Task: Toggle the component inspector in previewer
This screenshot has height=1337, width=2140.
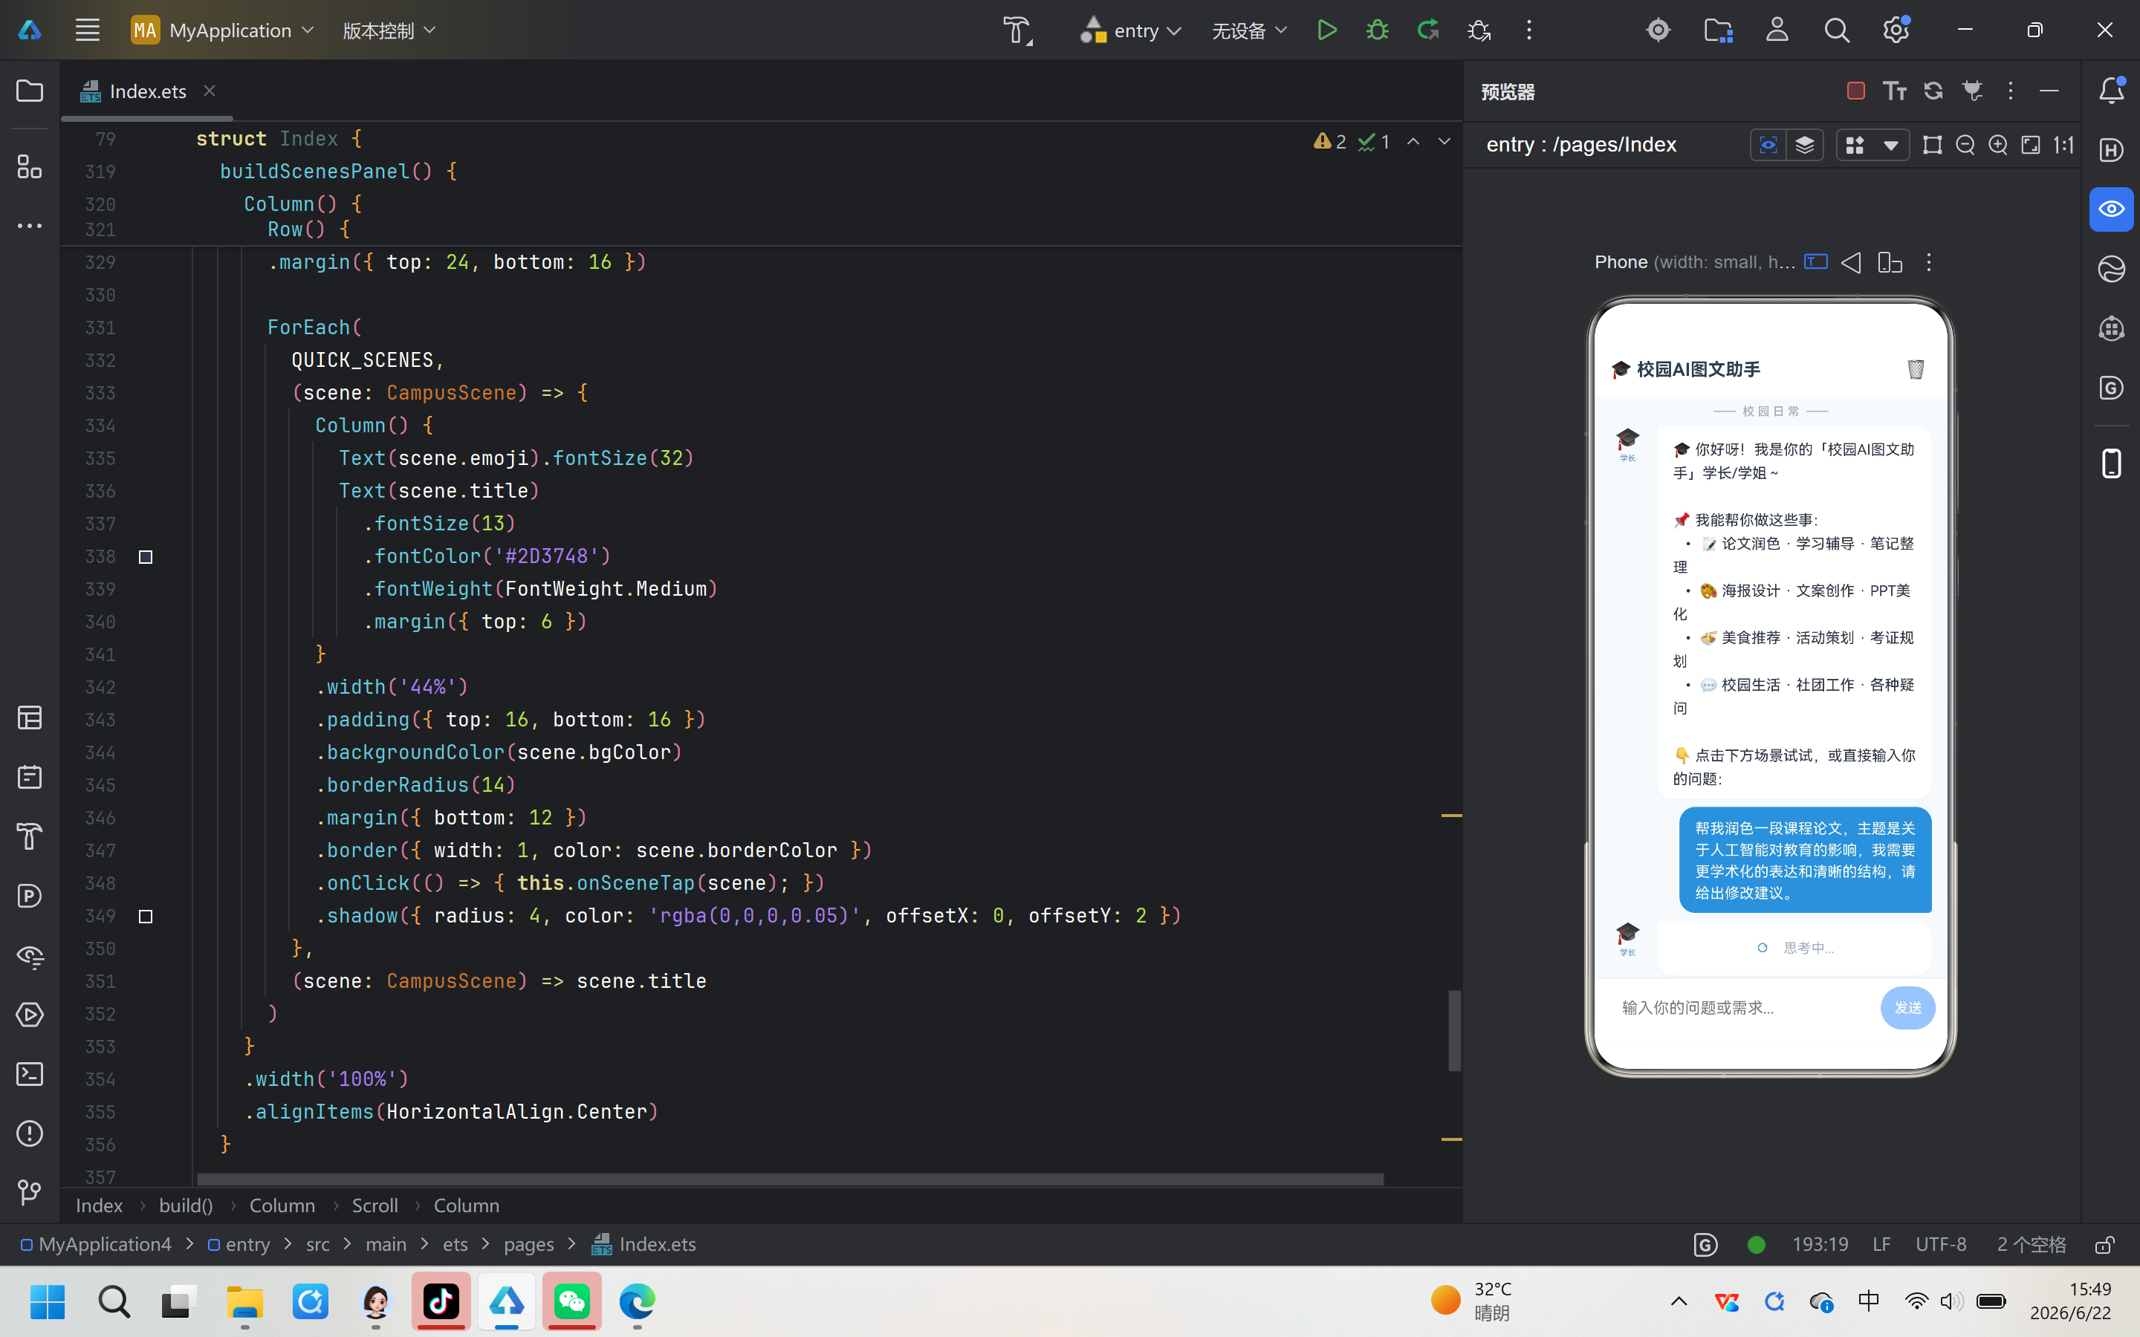Action: 1768,145
